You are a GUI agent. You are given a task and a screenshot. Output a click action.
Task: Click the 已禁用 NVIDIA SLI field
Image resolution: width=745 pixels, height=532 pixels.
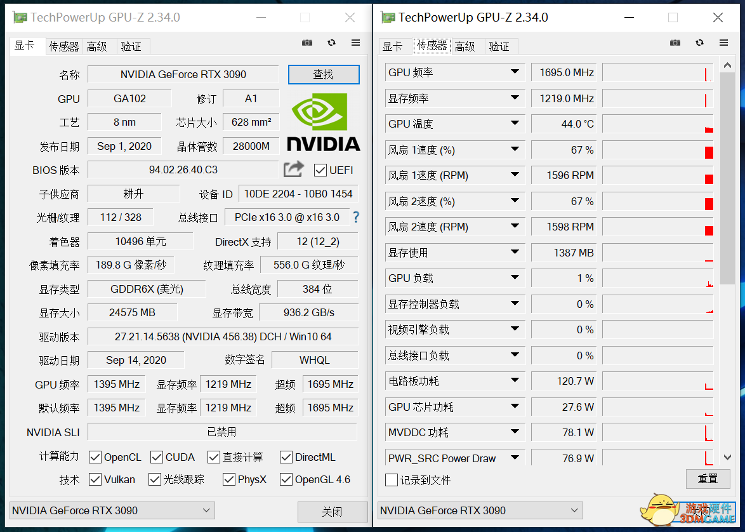point(222,432)
